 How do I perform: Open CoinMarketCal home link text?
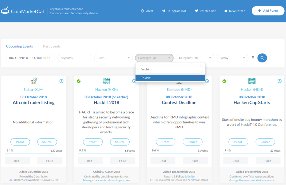tap(27, 11)
